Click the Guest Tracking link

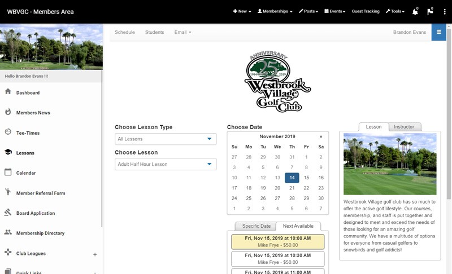tap(366, 11)
